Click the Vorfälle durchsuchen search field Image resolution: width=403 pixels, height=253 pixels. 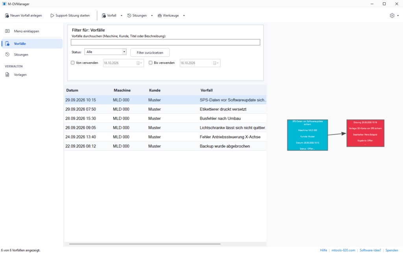tap(166, 42)
